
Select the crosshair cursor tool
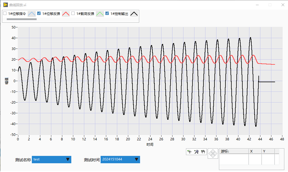[189, 152]
